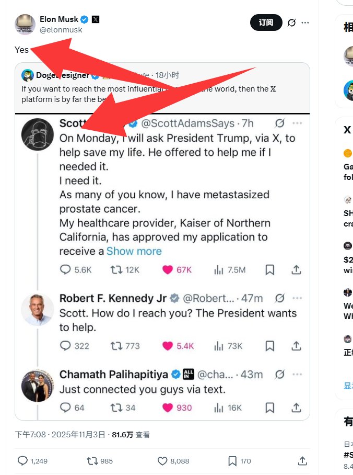This screenshot has height=475, width=353.
Task: Open the Grok icon beside subscribe button
Action: click(x=292, y=22)
